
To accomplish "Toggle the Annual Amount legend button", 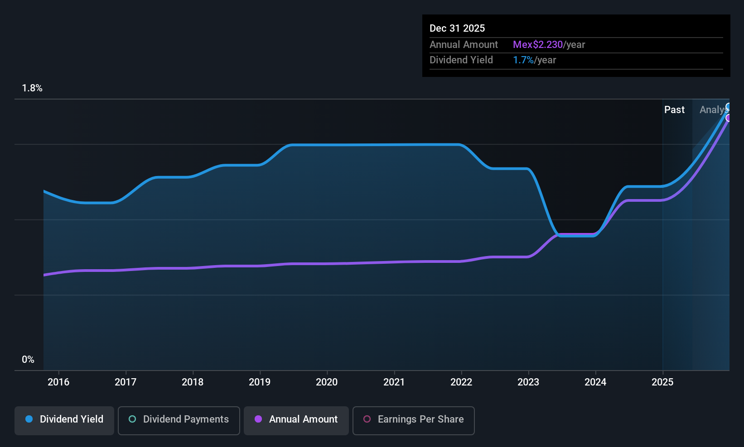I will [x=296, y=420].
